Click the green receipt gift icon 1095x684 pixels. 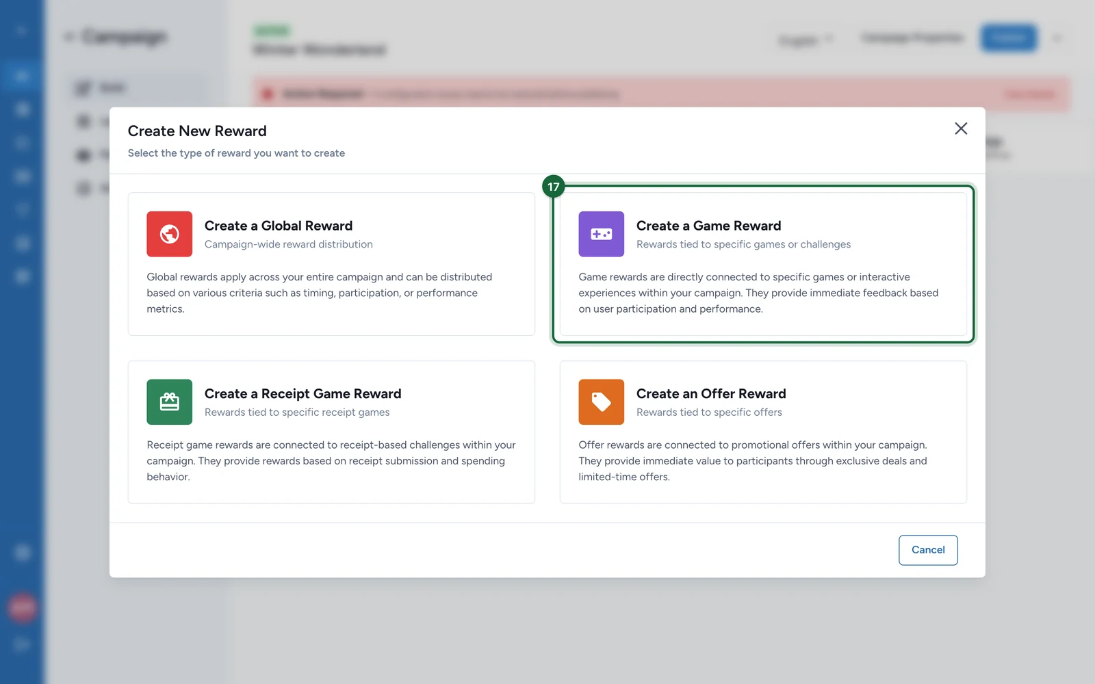pos(169,402)
